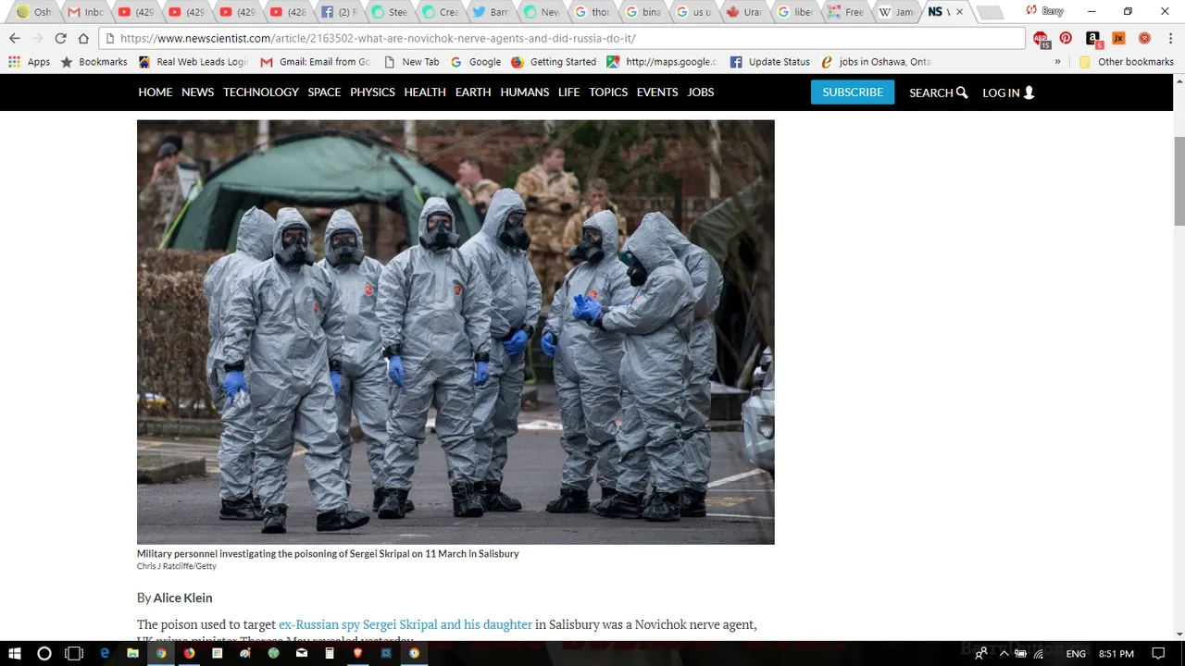Open the SPACE section
The height and width of the screenshot is (666, 1185).
(x=324, y=92)
